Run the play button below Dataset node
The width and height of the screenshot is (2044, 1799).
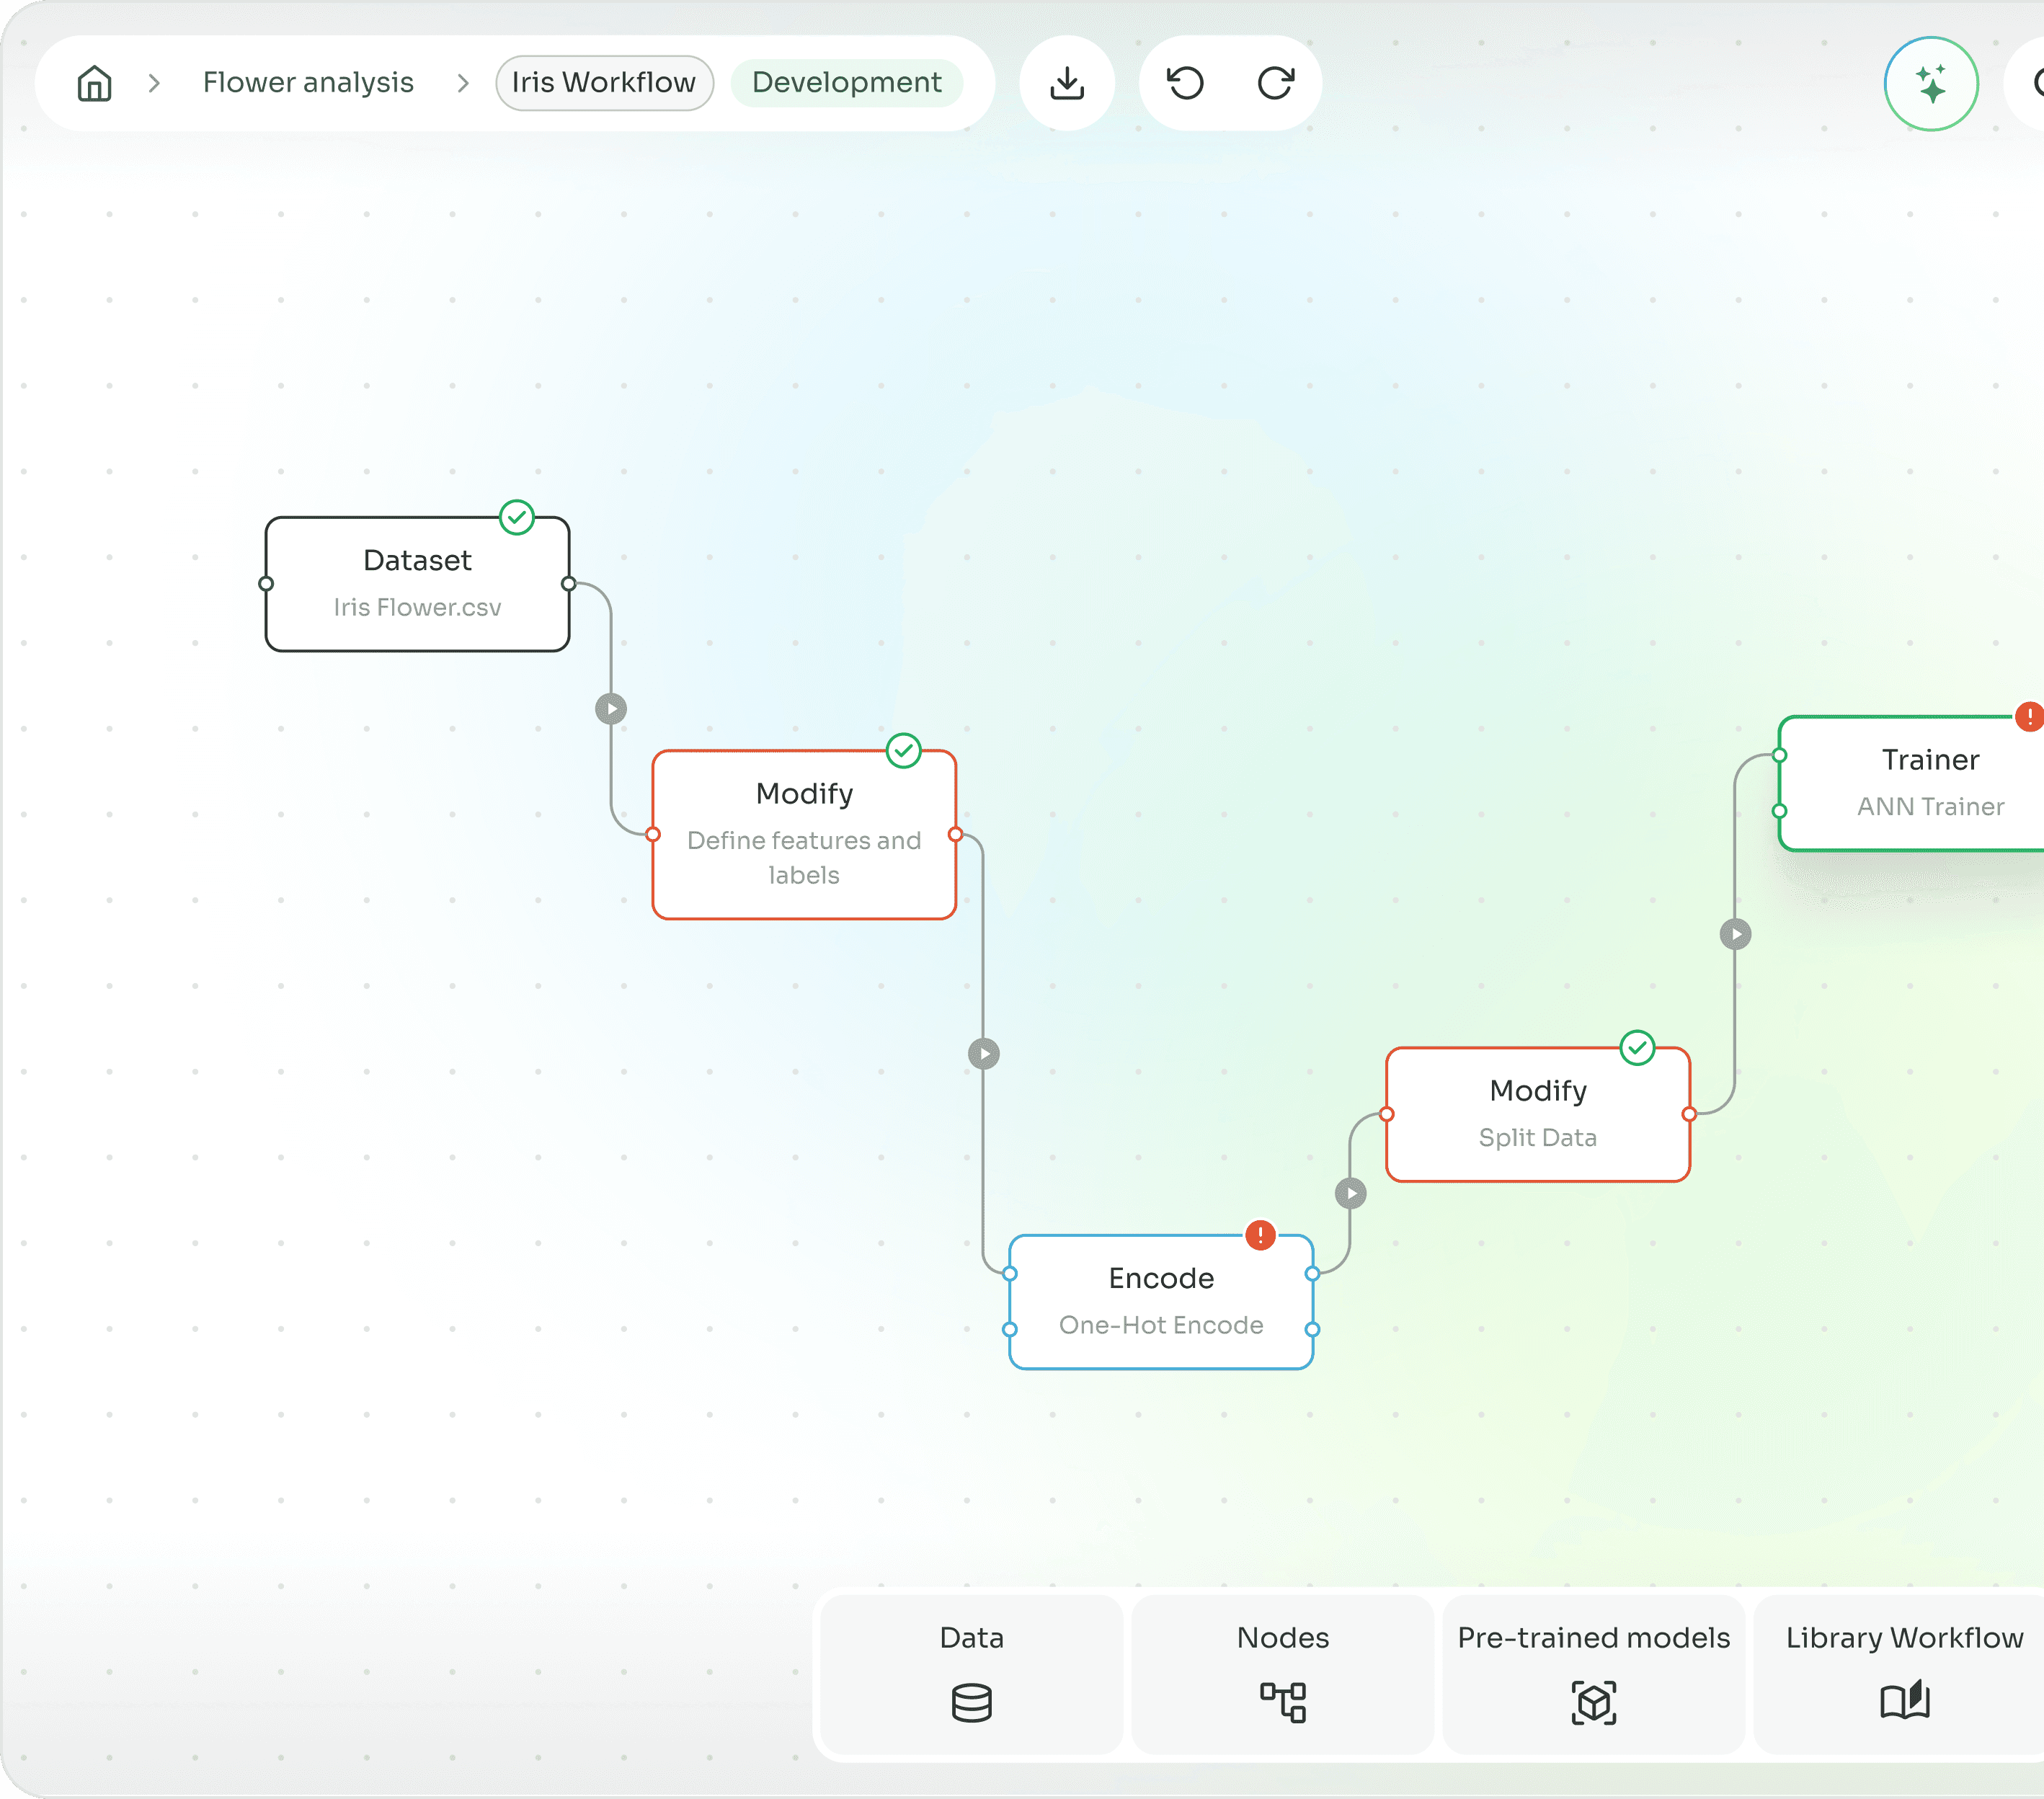pos(611,709)
